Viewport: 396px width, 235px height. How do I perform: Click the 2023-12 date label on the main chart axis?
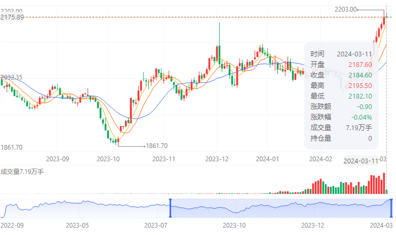[x=217, y=158]
